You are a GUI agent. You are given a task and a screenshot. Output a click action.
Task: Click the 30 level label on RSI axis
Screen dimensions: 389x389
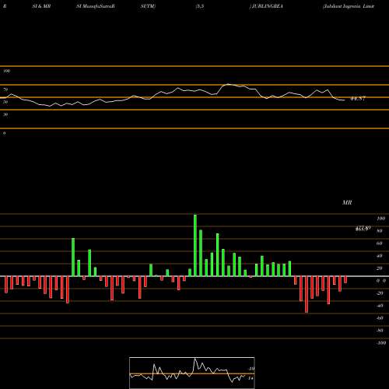coord(5,114)
